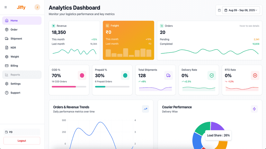Click the Settings gear icon
The image size is (266, 149).
[x=7, y=84]
